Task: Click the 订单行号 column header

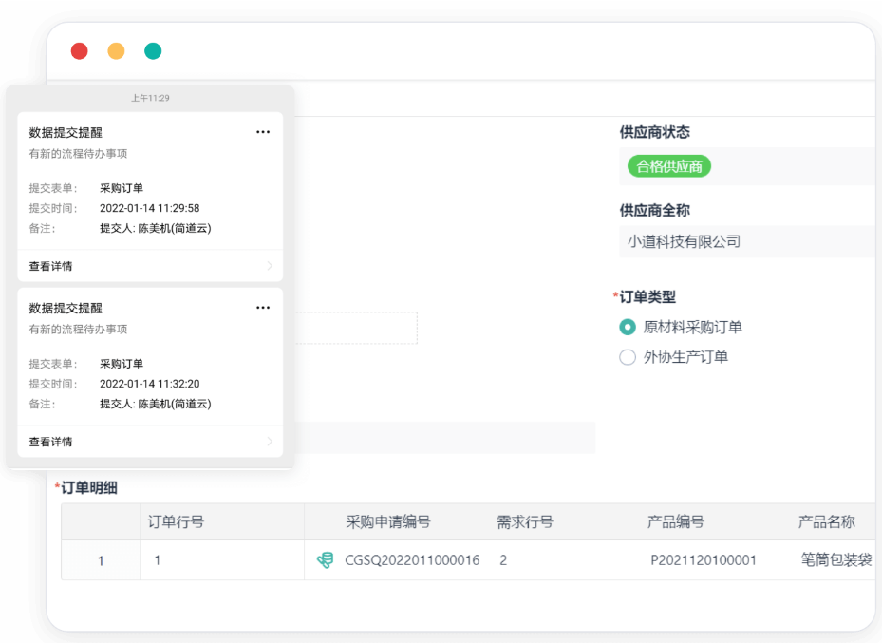Action: click(176, 521)
